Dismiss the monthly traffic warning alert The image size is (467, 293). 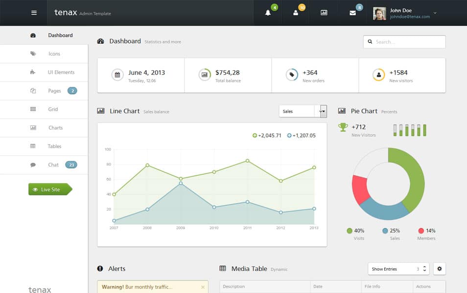pyautogui.click(x=202, y=287)
